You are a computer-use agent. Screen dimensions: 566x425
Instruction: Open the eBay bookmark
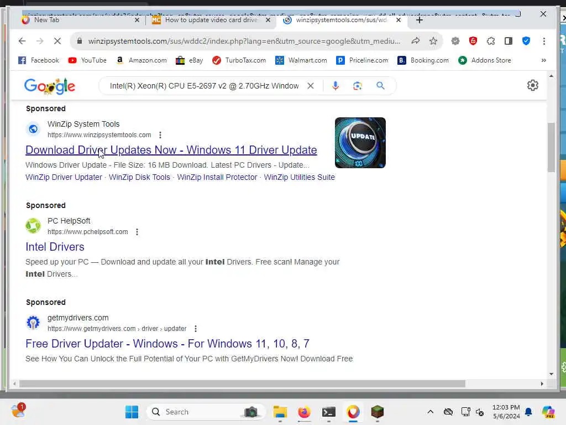190,60
